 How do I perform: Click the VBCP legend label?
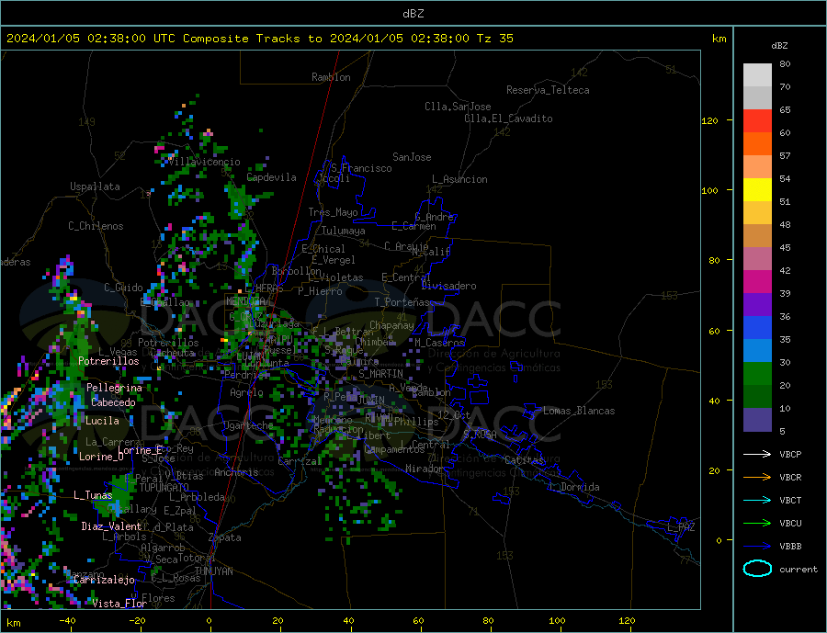point(790,454)
